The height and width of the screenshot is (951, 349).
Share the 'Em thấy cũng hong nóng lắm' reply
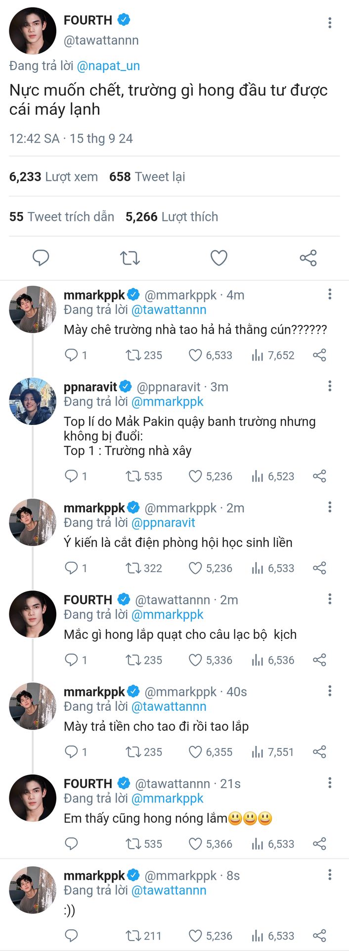pyautogui.click(x=319, y=844)
